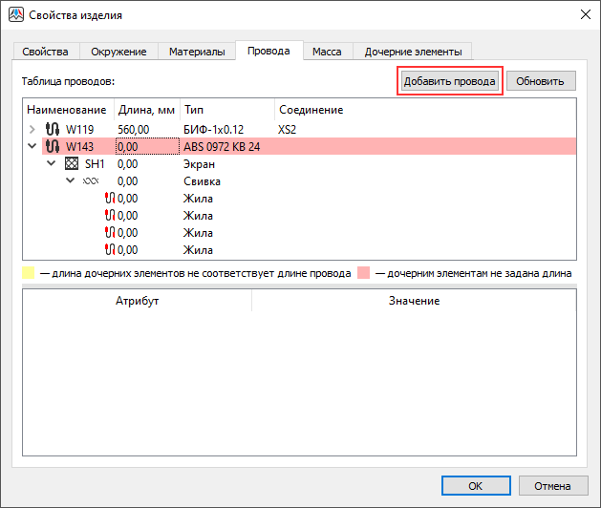Select the SH1 screen shield icon
The height and width of the screenshot is (508, 601).
click(x=71, y=163)
